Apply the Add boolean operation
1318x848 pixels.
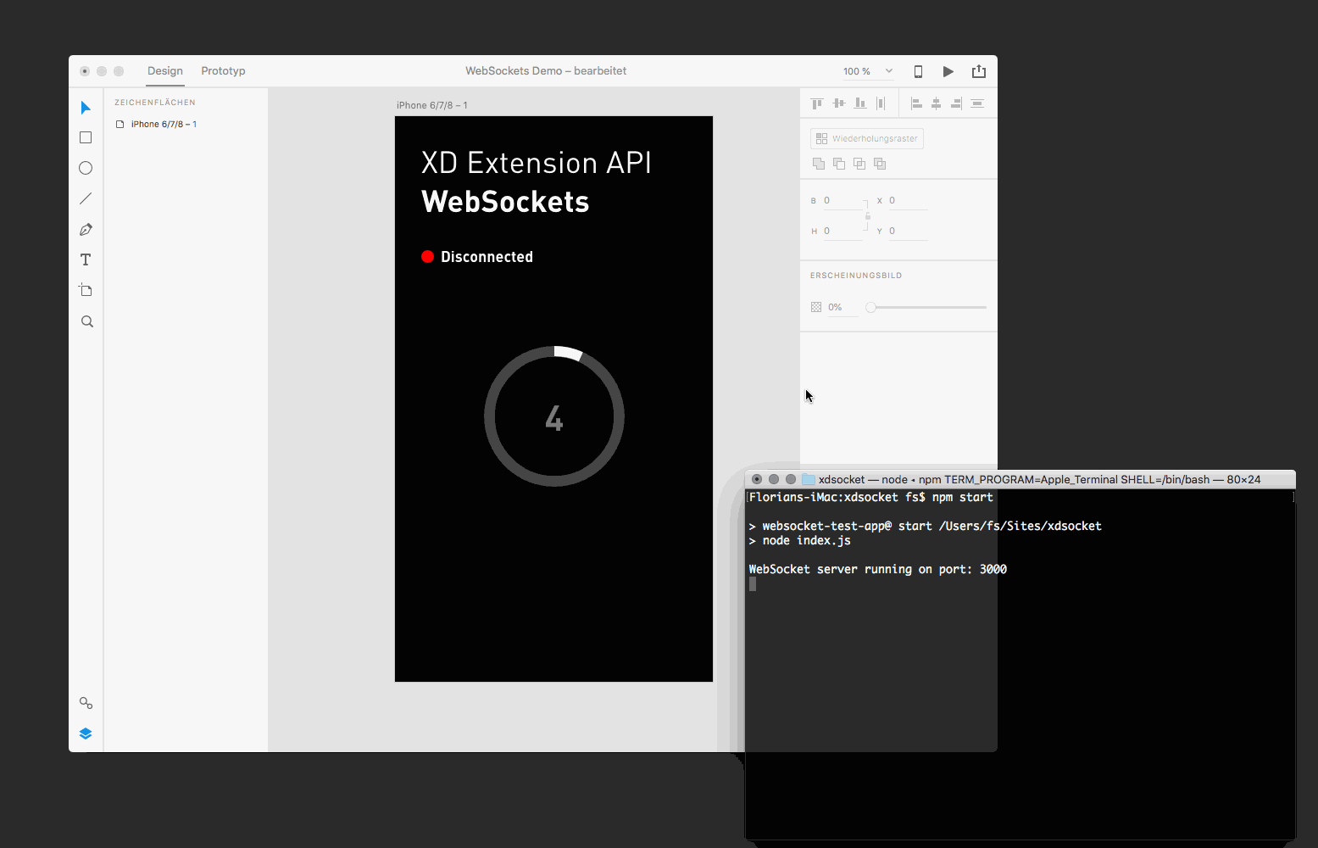[x=819, y=164]
